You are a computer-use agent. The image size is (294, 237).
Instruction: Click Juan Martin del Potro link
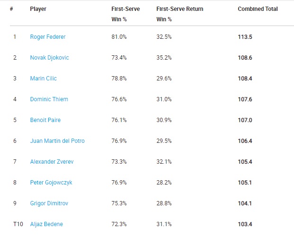tap(57, 140)
